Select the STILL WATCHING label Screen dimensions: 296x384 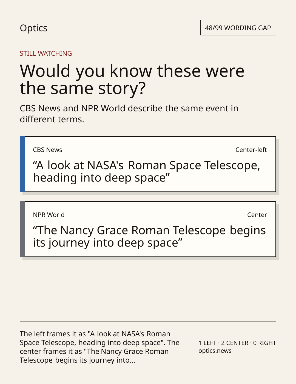click(x=46, y=53)
